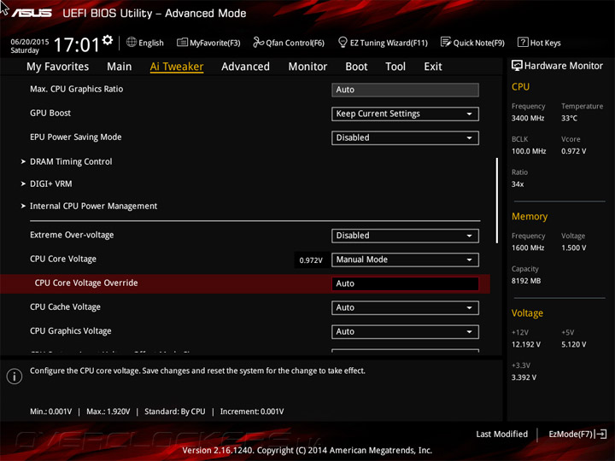Click the Max.: 1.920V hint text
Viewport: 615px width, 461px height.
tap(108, 411)
